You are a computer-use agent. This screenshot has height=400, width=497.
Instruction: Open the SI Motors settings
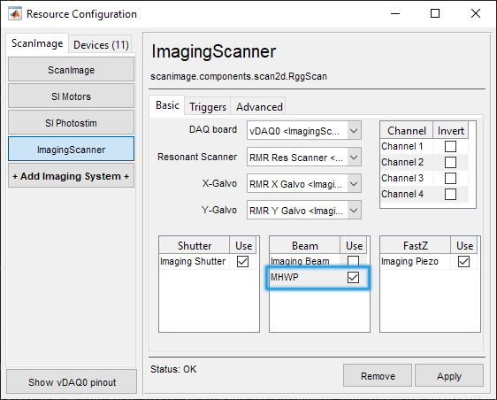point(71,96)
